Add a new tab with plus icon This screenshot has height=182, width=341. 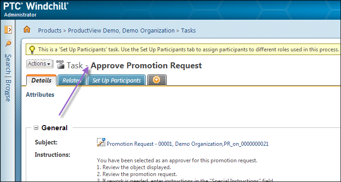(x=157, y=80)
